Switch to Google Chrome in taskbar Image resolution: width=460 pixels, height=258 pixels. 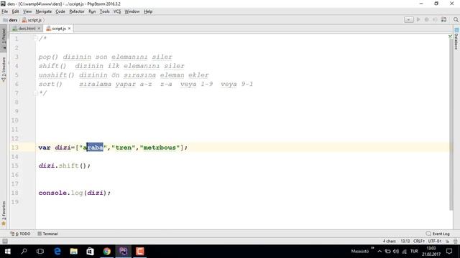point(107,252)
